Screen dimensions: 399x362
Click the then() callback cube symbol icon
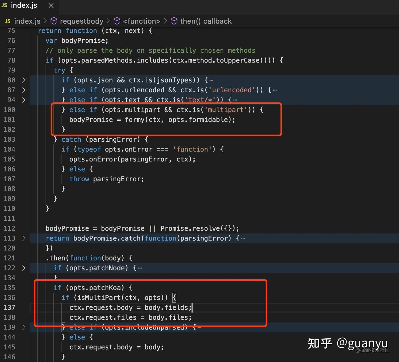[174, 21]
